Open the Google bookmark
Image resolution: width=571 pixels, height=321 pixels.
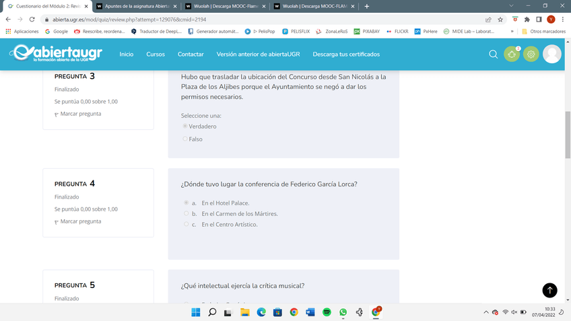pyautogui.click(x=57, y=32)
